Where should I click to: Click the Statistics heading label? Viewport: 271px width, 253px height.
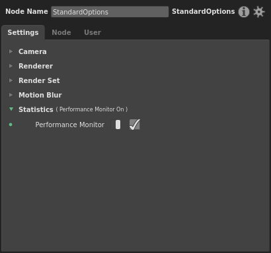tap(36, 109)
